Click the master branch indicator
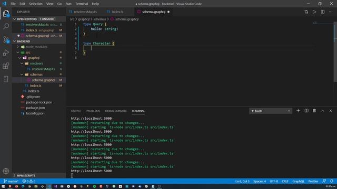Screen dimensions: 337x189 pos(11,181)
